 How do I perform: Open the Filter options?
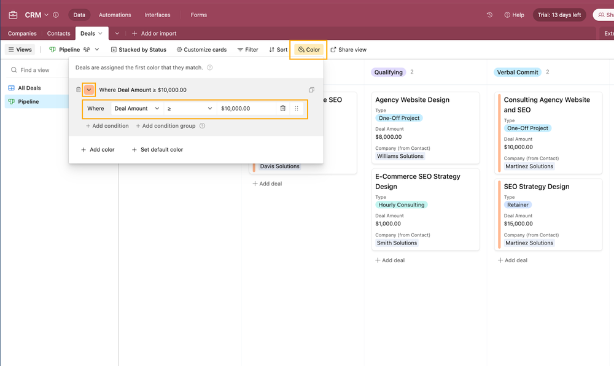[x=247, y=50]
